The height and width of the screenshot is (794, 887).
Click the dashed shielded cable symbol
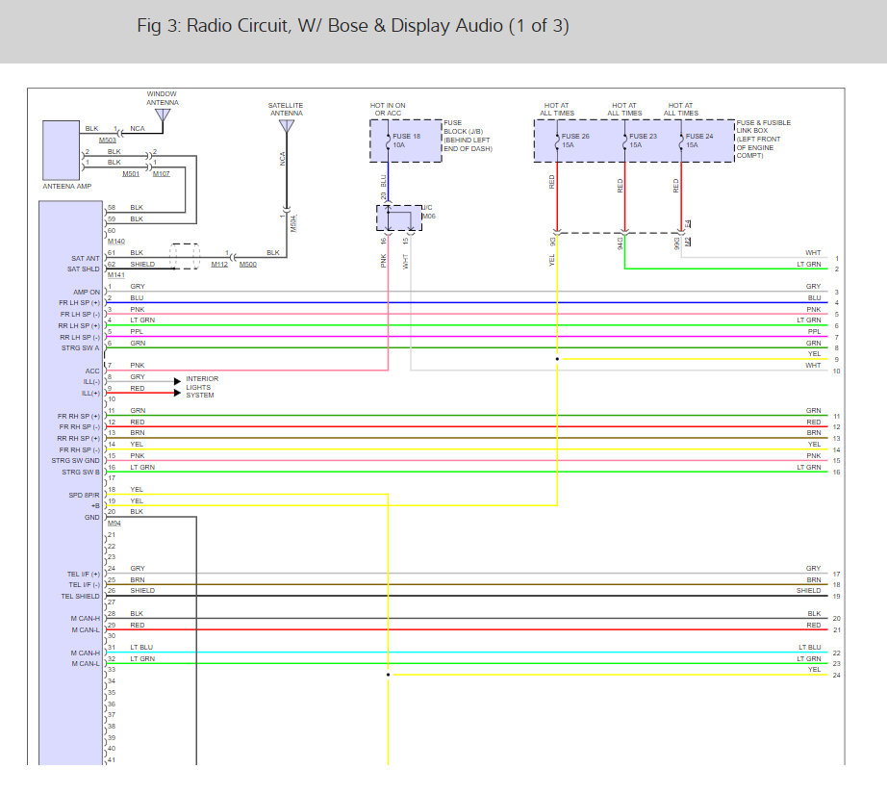pos(184,258)
